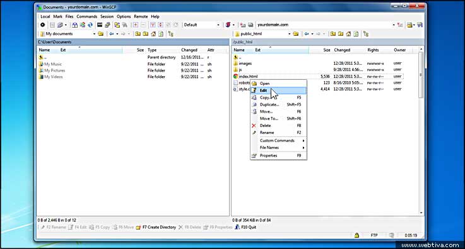Image resolution: width=465 pixels, height=249 pixels.
Task: Choose Edit in the context menu
Action: click(x=278, y=91)
